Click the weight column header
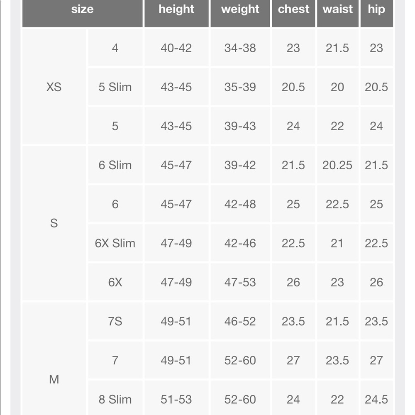Viewport: 415px width, 415px height. click(240, 13)
